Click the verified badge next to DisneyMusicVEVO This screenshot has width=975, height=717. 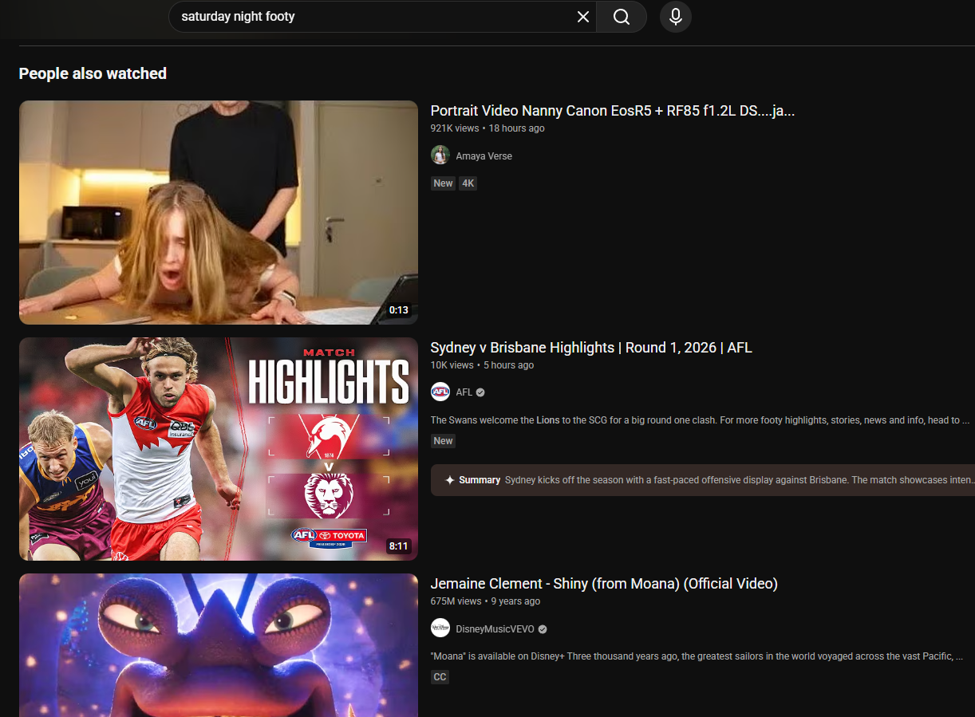543,629
